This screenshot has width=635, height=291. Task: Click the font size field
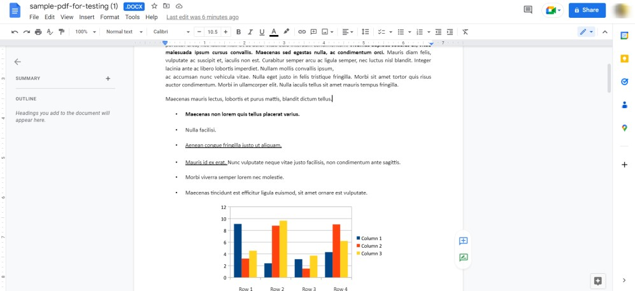(212, 32)
